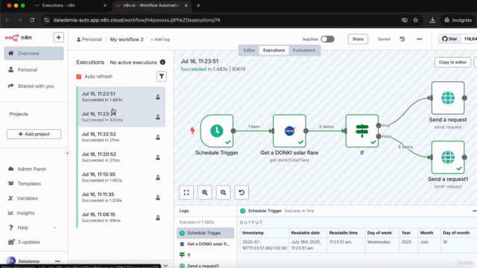Expand the chevron below the executions list

pyautogui.click(x=165, y=266)
